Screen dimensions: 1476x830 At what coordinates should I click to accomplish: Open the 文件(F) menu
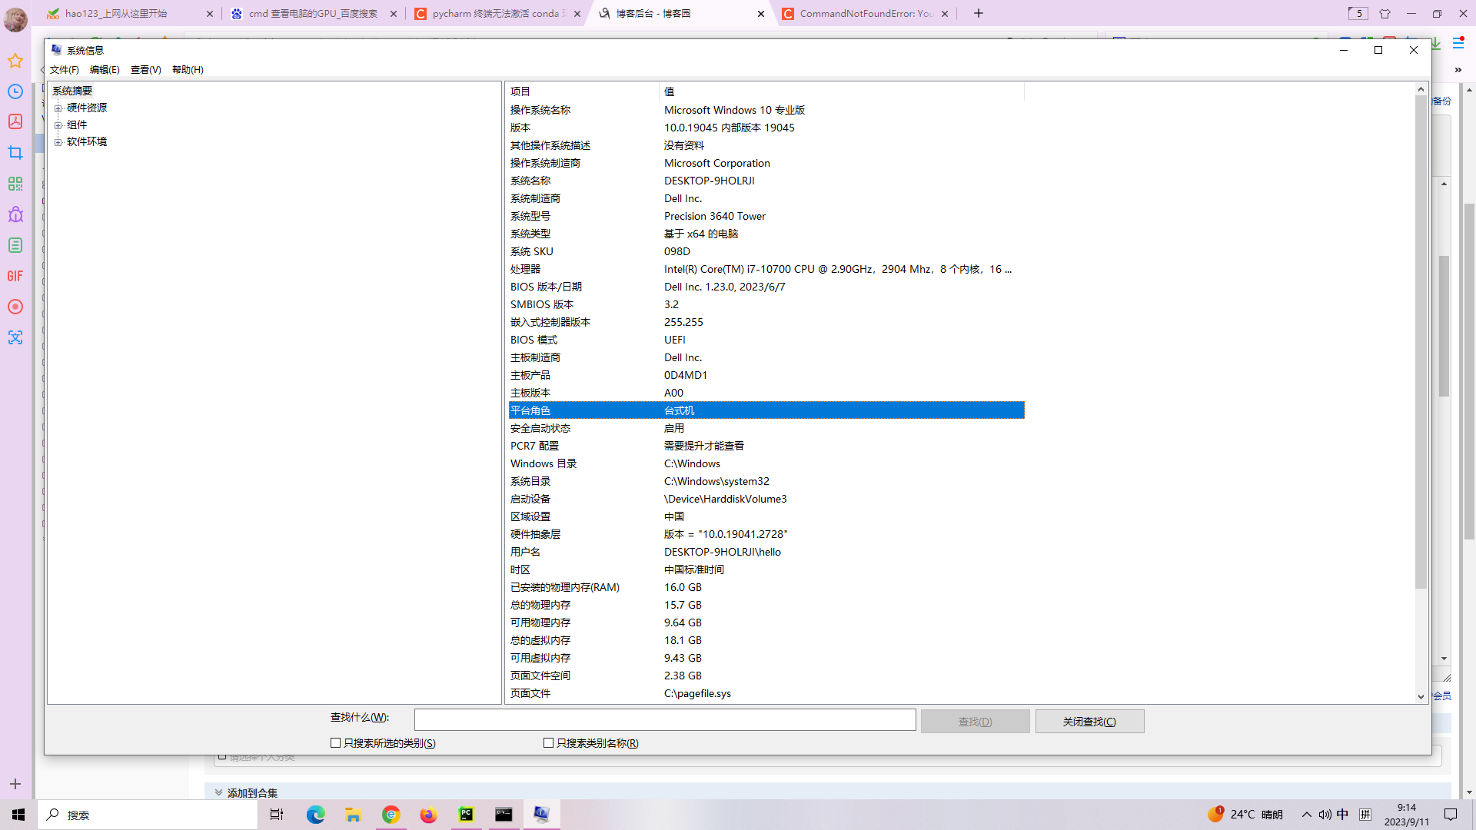(x=64, y=70)
